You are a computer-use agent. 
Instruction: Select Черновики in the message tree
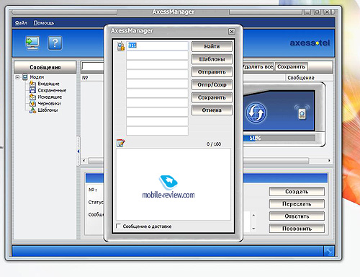(x=49, y=104)
